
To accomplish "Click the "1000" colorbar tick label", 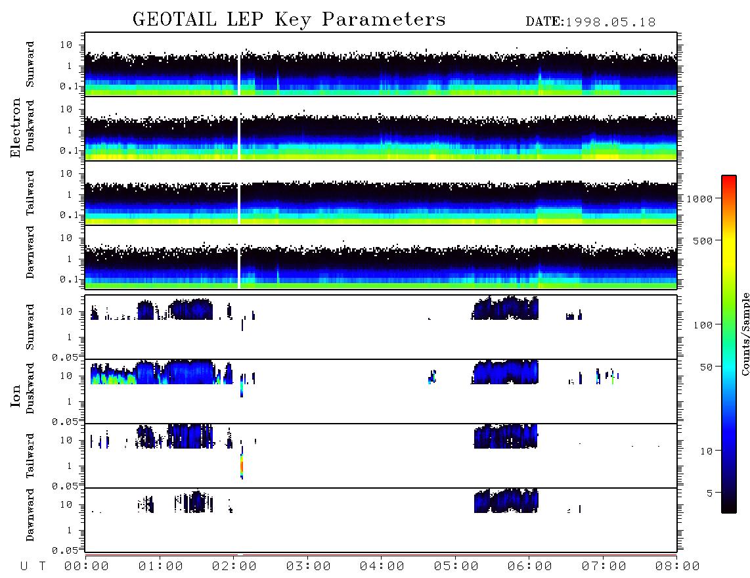I will tap(700, 199).
